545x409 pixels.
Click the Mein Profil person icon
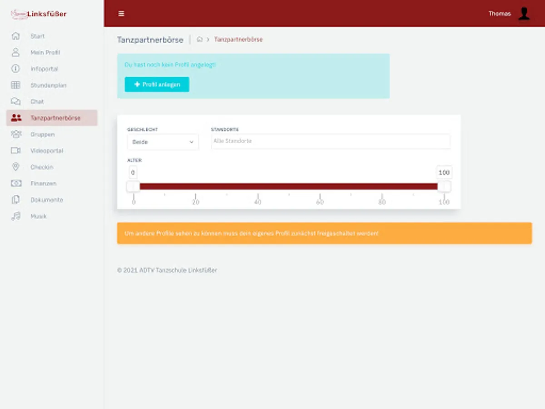(15, 52)
